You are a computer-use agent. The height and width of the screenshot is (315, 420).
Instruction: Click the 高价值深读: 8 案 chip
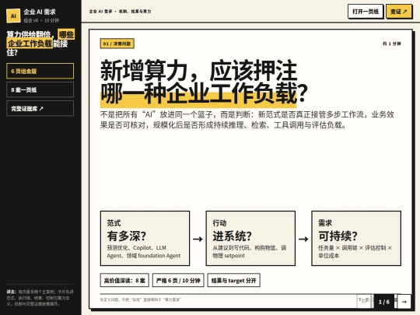(124, 281)
